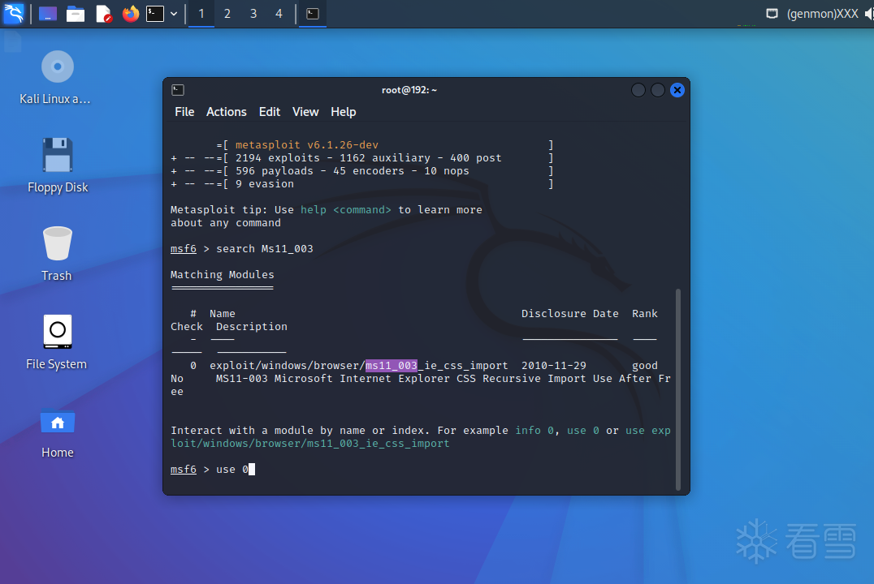Expand the terminal launcher dropdown arrow

pyautogui.click(x=174, y=13)
